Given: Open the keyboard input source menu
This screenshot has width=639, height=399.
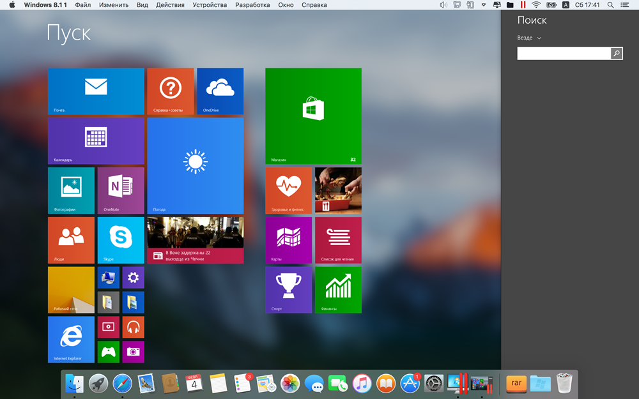Looking at the screenshot, I should pos(566,5).
